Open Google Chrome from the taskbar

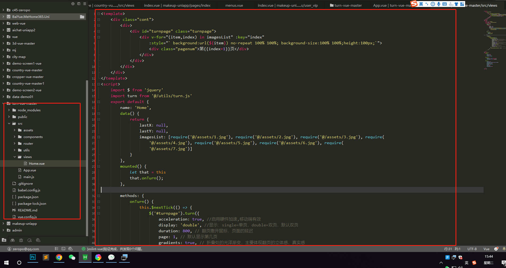click(x=59, y=257)
